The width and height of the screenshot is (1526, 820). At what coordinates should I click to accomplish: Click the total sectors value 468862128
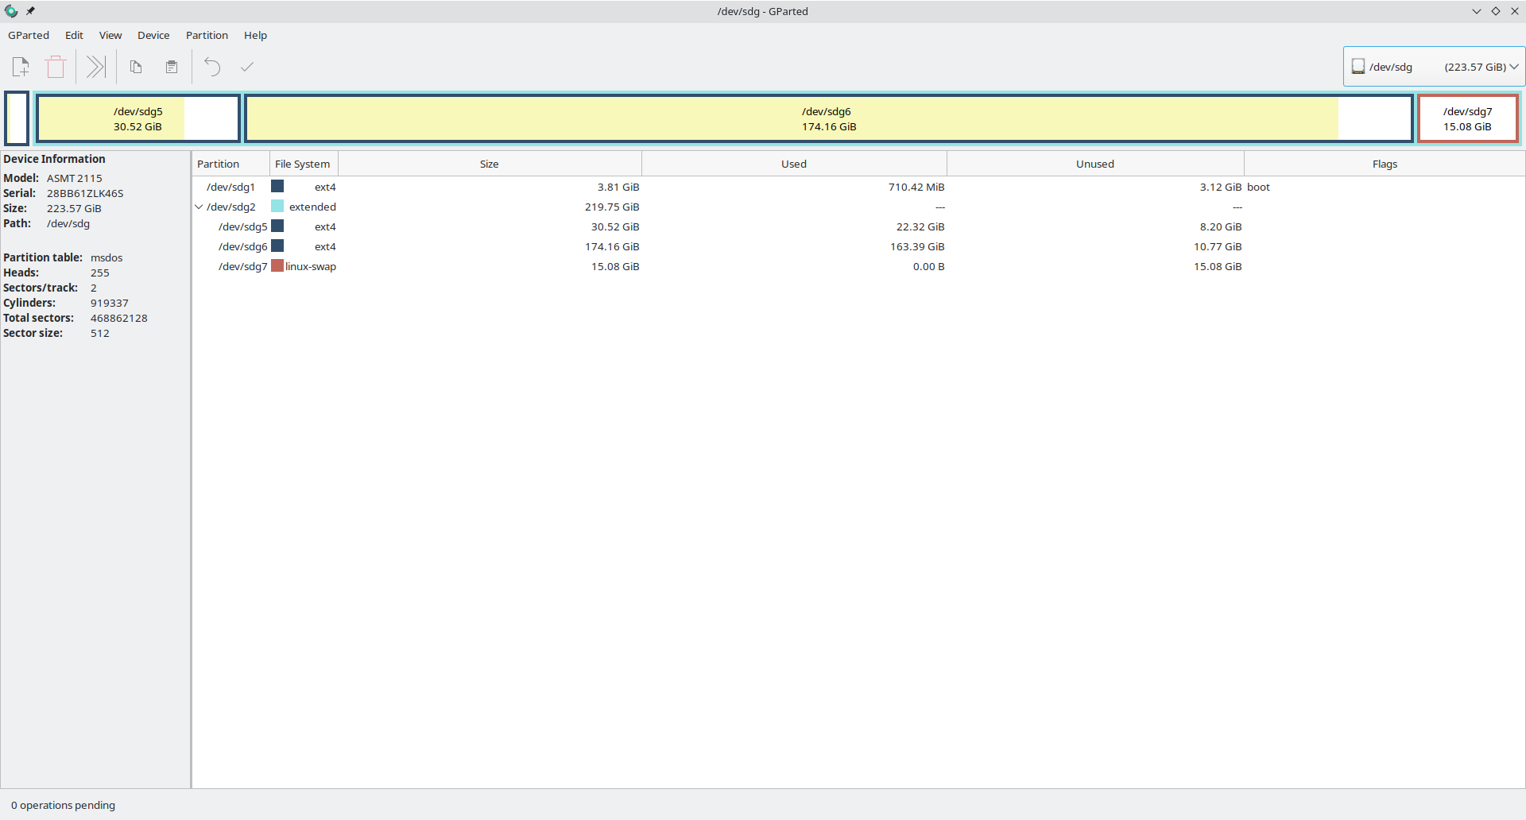(x=119, y=318)
